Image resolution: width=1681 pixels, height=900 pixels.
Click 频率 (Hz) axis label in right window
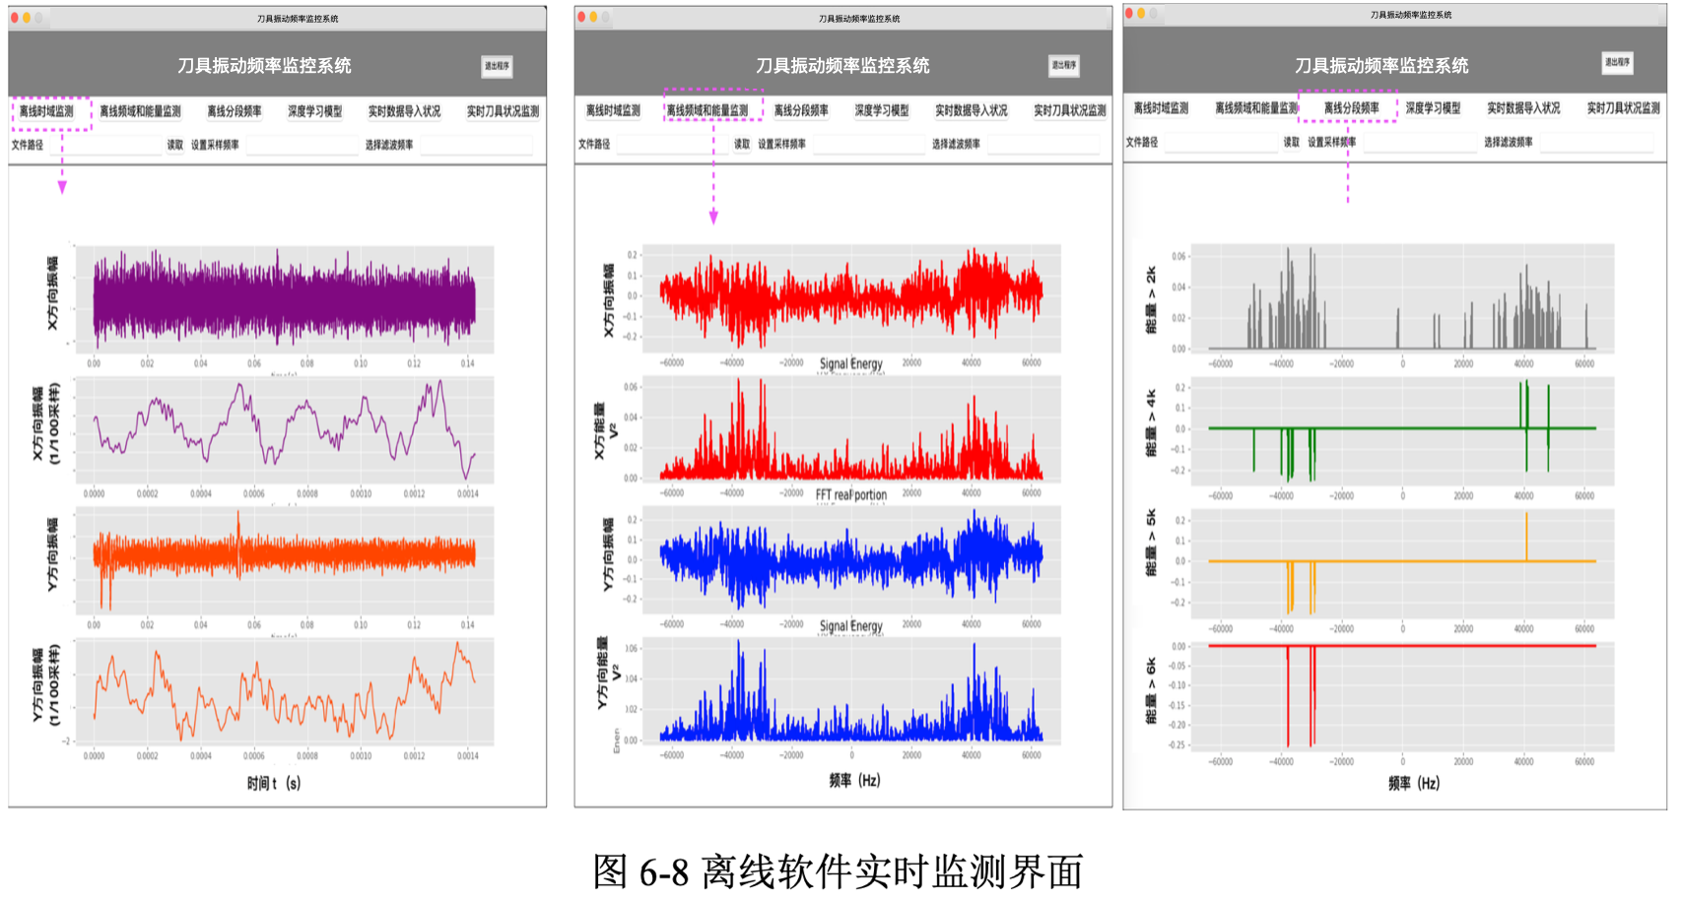tap(1414, 784)
